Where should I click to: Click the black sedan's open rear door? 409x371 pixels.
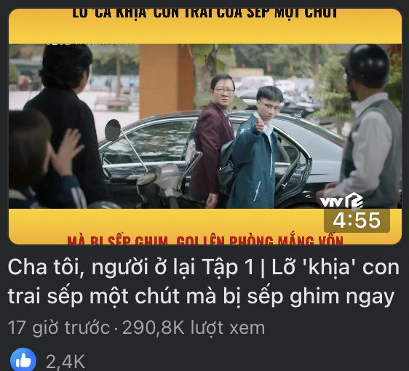292,161
